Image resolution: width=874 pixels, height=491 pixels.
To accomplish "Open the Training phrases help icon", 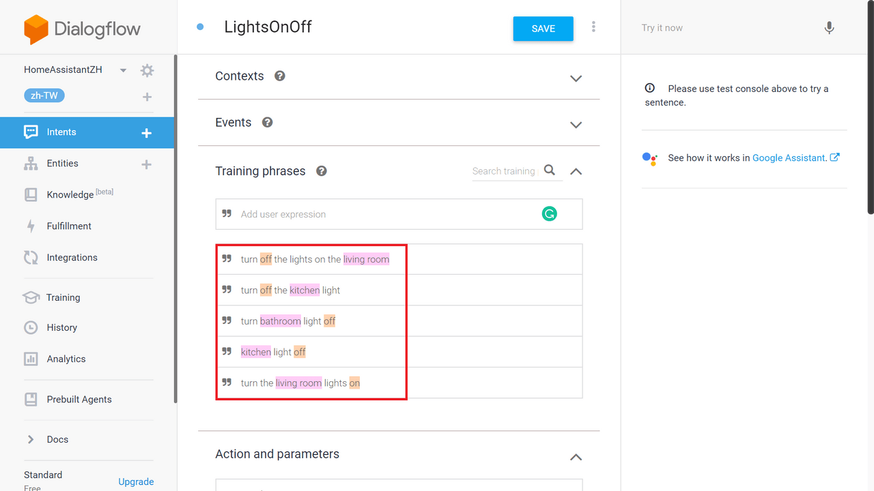I will (322, 171).
